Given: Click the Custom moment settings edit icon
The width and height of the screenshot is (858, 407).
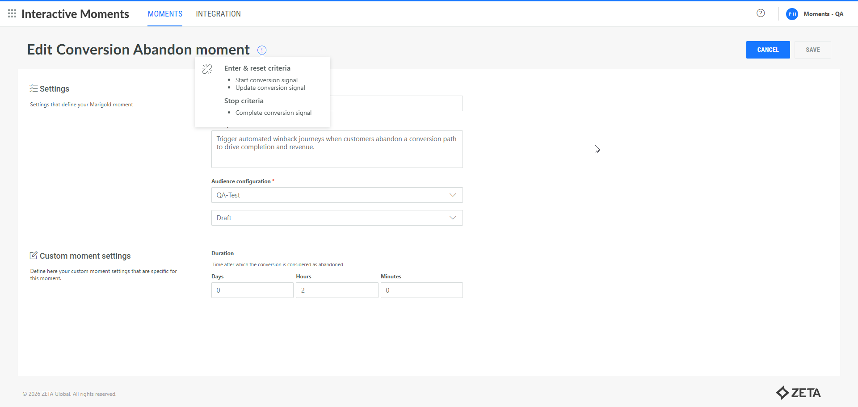Looking at the screenshot, I should click(x=34, y=256).
